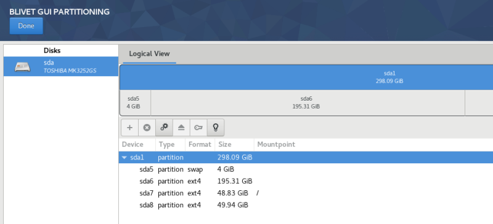The image size is (493, 224).
Task: Click the Disks panel heading
Action: pyautogui.click(x=52, y=50)
